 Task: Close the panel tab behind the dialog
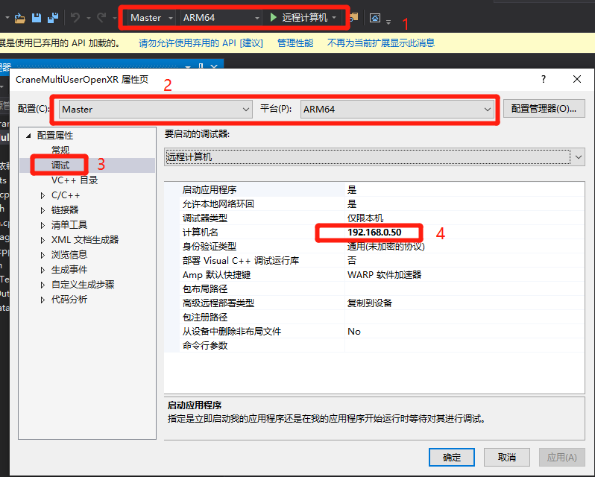tap(214, 66)
